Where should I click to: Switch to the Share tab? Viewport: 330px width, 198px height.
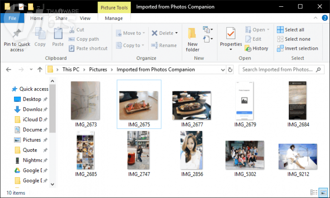[61, 18]
